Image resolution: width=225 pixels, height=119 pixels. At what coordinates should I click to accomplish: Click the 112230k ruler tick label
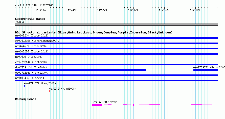[41, 10]
